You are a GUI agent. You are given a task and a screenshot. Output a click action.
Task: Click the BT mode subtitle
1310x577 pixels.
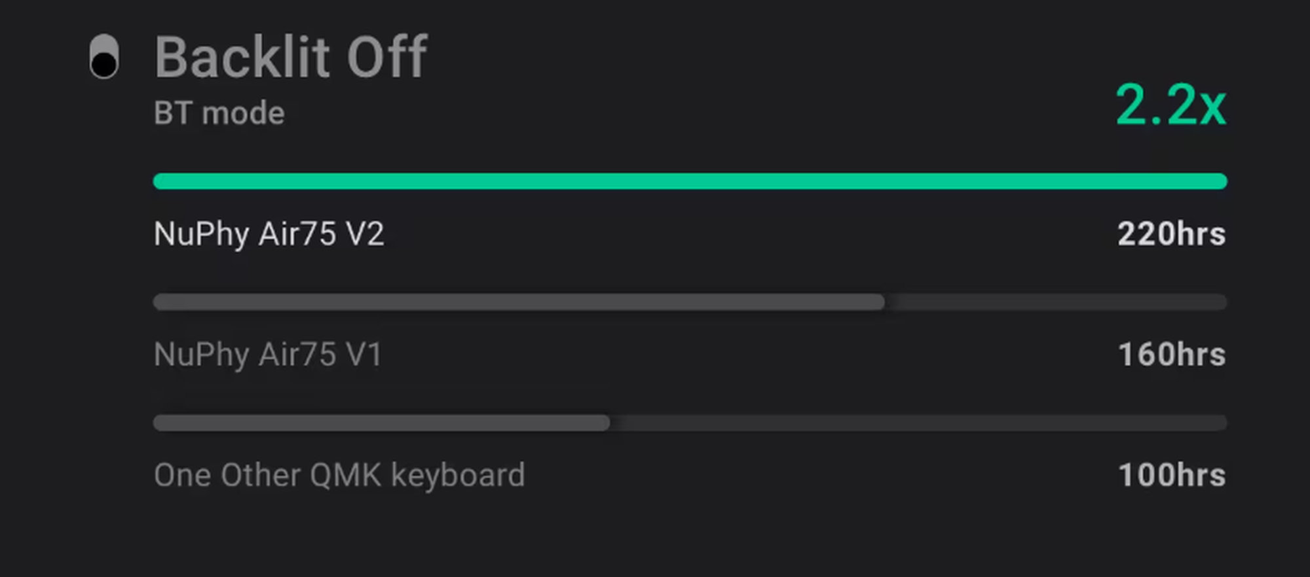[x=219, y=113]
